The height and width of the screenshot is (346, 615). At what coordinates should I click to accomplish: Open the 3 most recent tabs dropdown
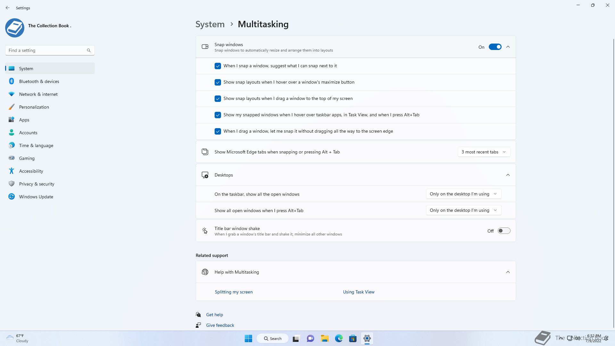point(484,152)
